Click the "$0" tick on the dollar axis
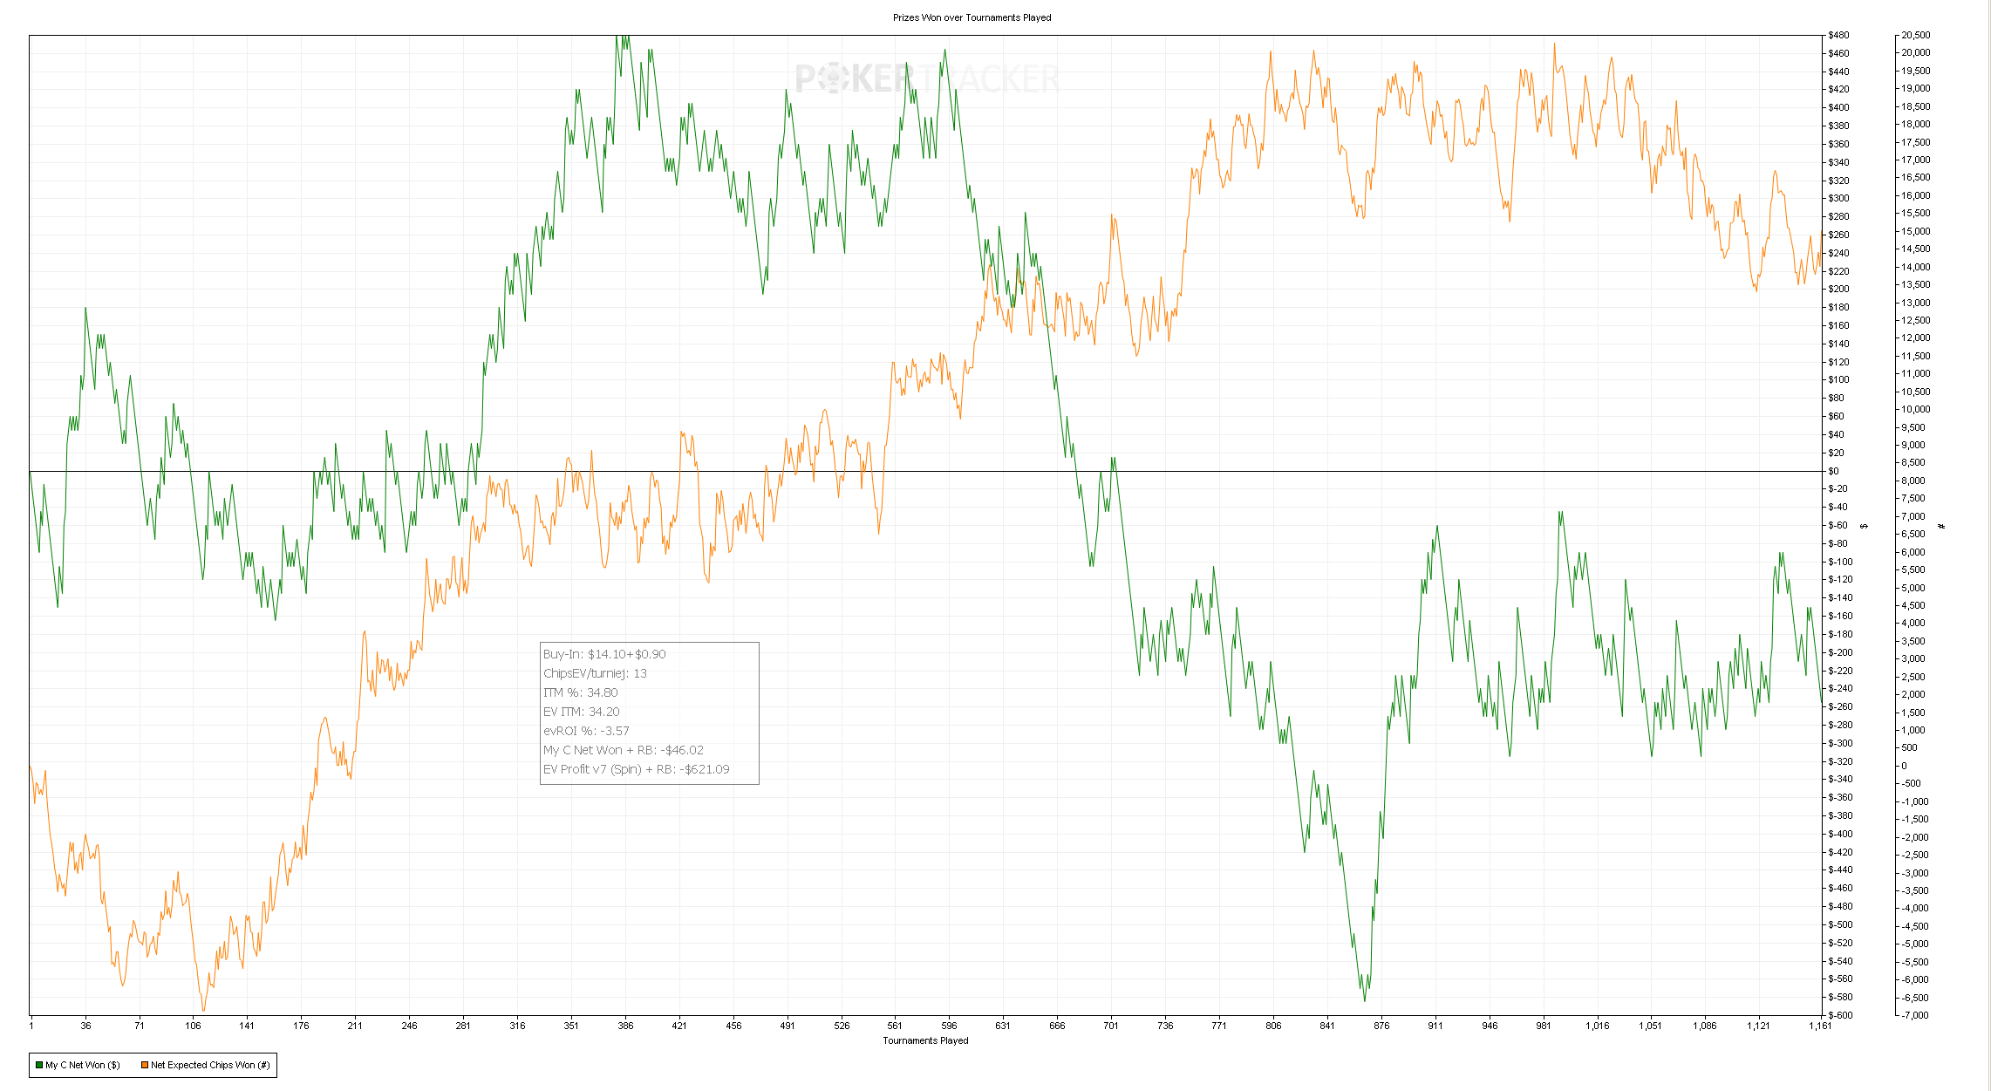1991x1091 pixels. pyautogui.click(x=1833, y=471)
